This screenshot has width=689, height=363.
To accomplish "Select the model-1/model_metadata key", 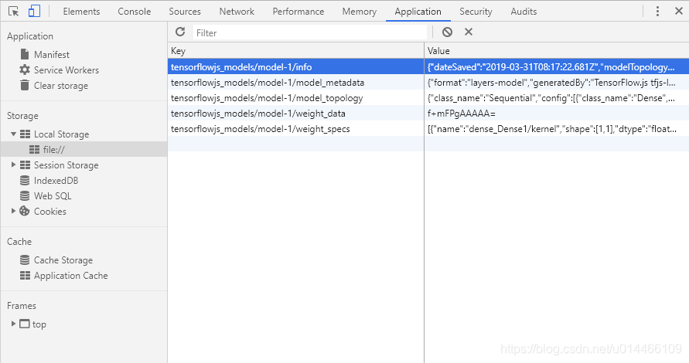I will point(295,82).
